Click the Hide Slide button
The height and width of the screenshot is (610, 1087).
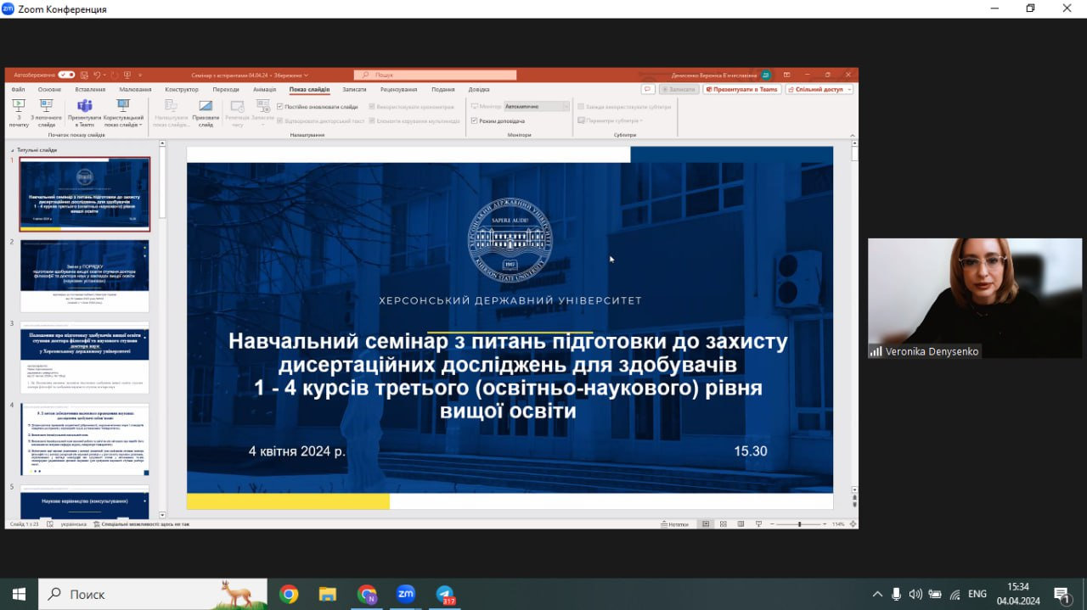tap(206, 112)
